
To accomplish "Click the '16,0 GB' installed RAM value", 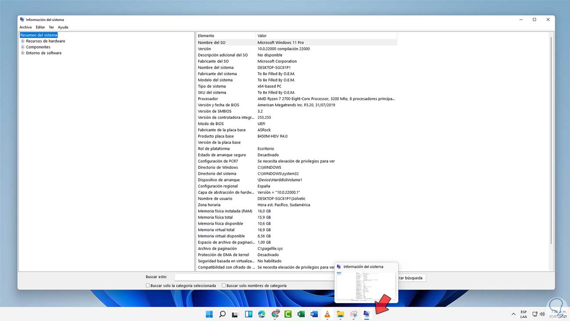I will (x=264, y=211).
